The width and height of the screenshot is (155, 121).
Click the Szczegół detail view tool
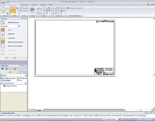point(24,8)
